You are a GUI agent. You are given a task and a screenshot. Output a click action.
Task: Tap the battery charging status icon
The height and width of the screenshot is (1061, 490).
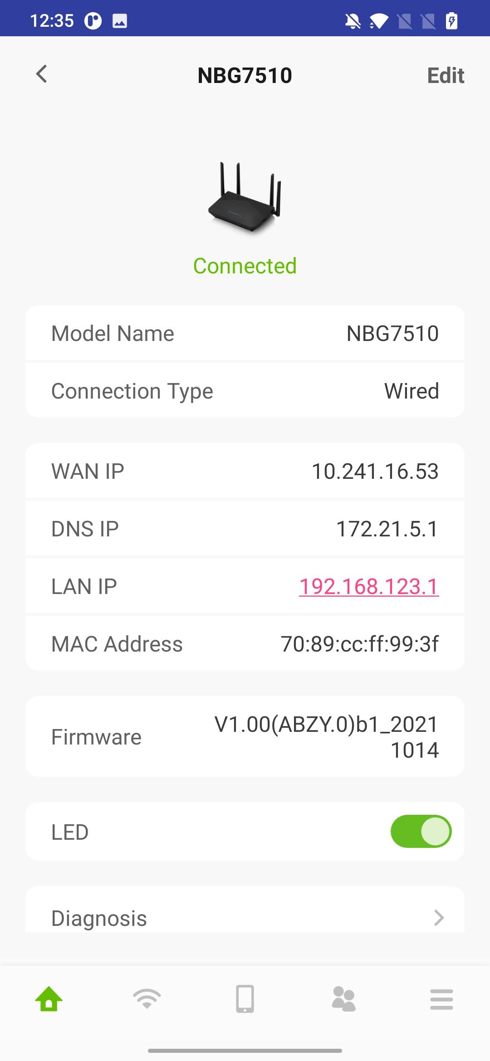(451, 21)
